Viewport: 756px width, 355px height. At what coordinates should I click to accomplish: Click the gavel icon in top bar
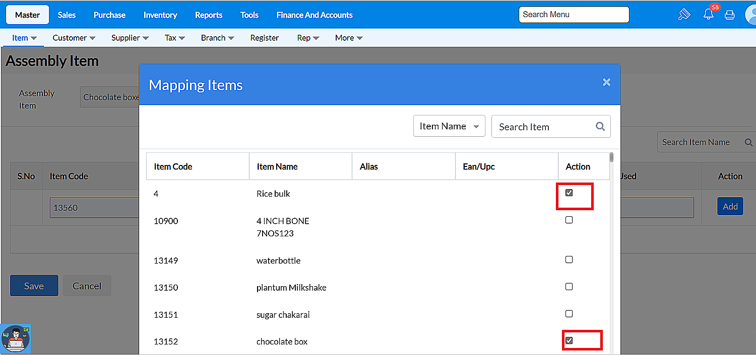684,15
